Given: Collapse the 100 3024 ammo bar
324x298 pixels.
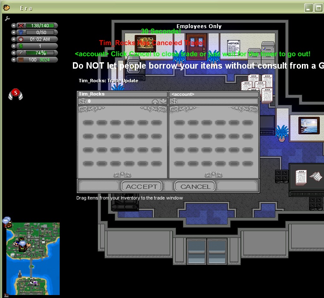Looking at the screenshot, I should pos(14,60).
